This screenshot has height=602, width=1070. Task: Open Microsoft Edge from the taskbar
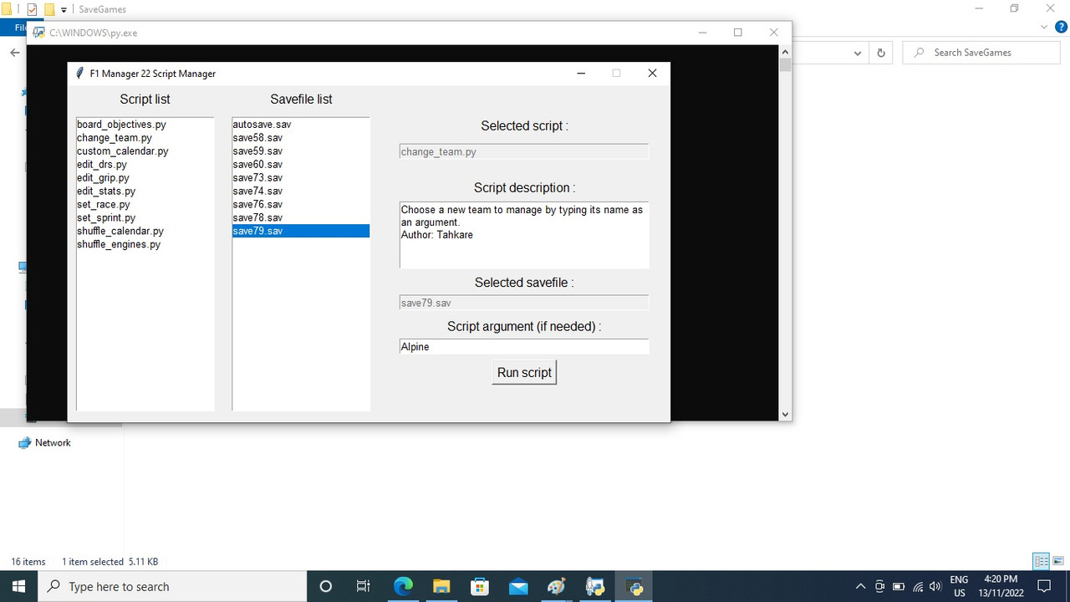[x=403, y=586]
